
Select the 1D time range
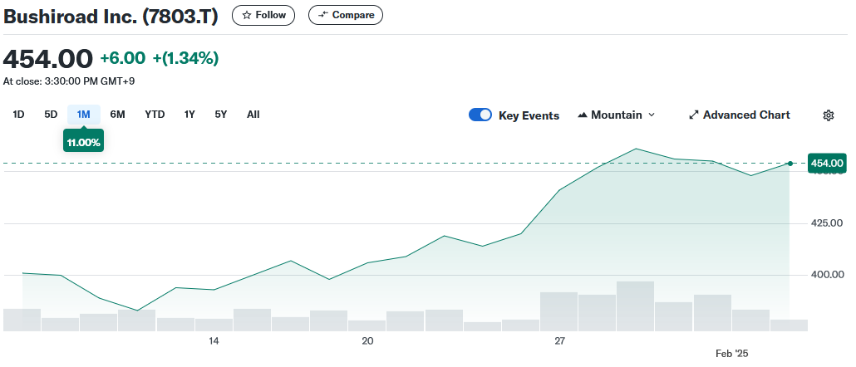coord(18,115)
